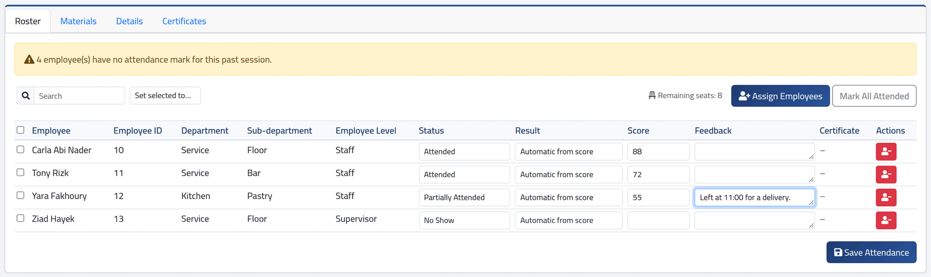Click the Feedback column header
The image size is (931, 277).
pyautogui.click(x=713, y=131)
